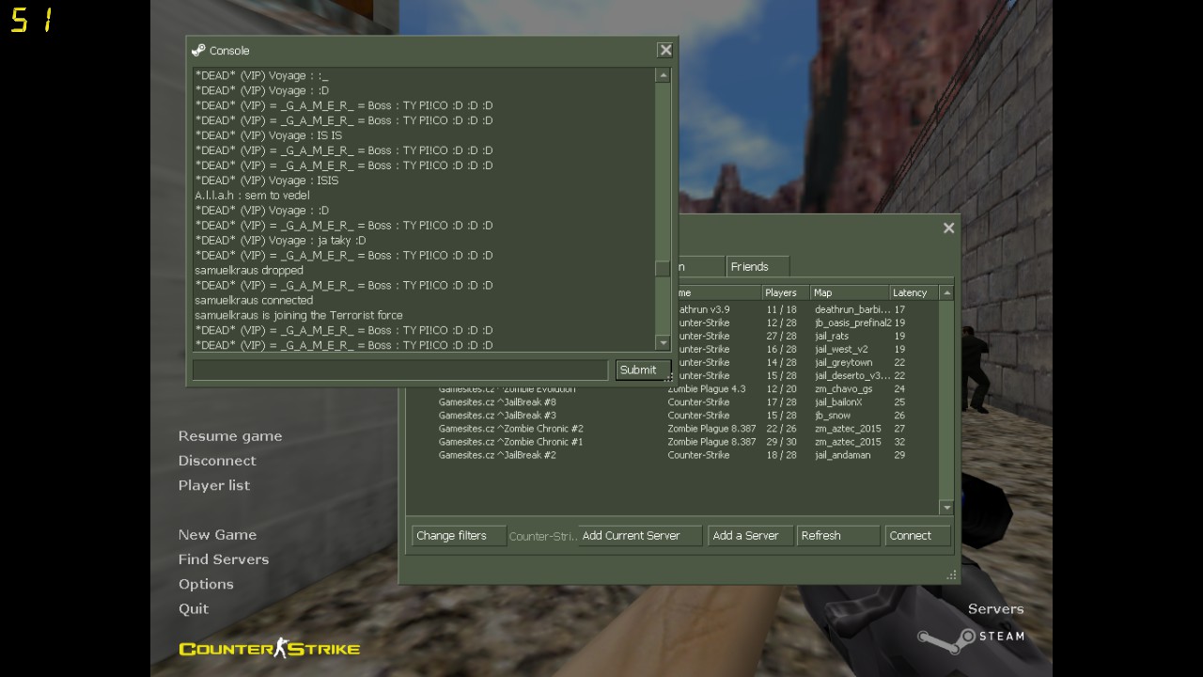Viewport: 1203px width, 677px height.
Task: Click console line 'samuelkraus connected'
Action: (x=254, y=300)
